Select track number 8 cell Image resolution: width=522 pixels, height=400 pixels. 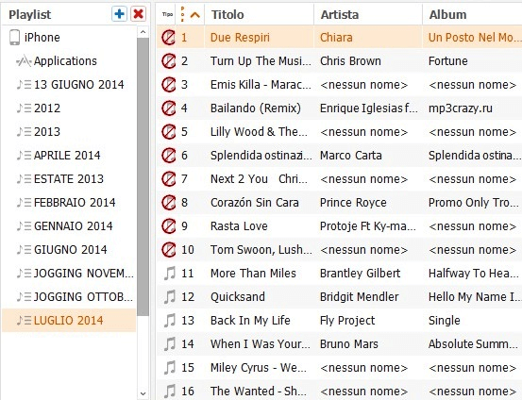tap(184, 202)
